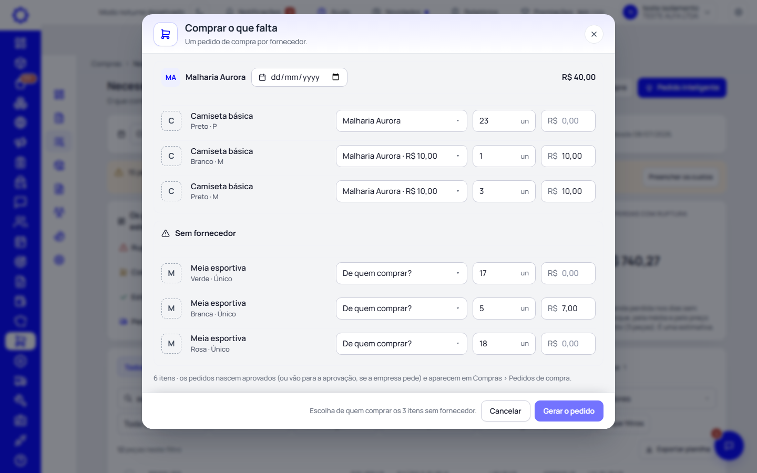Open supplier dropdown for Camiseta básica Preto P
Viewport: 757px width, 473px height.
coord(402,121)
